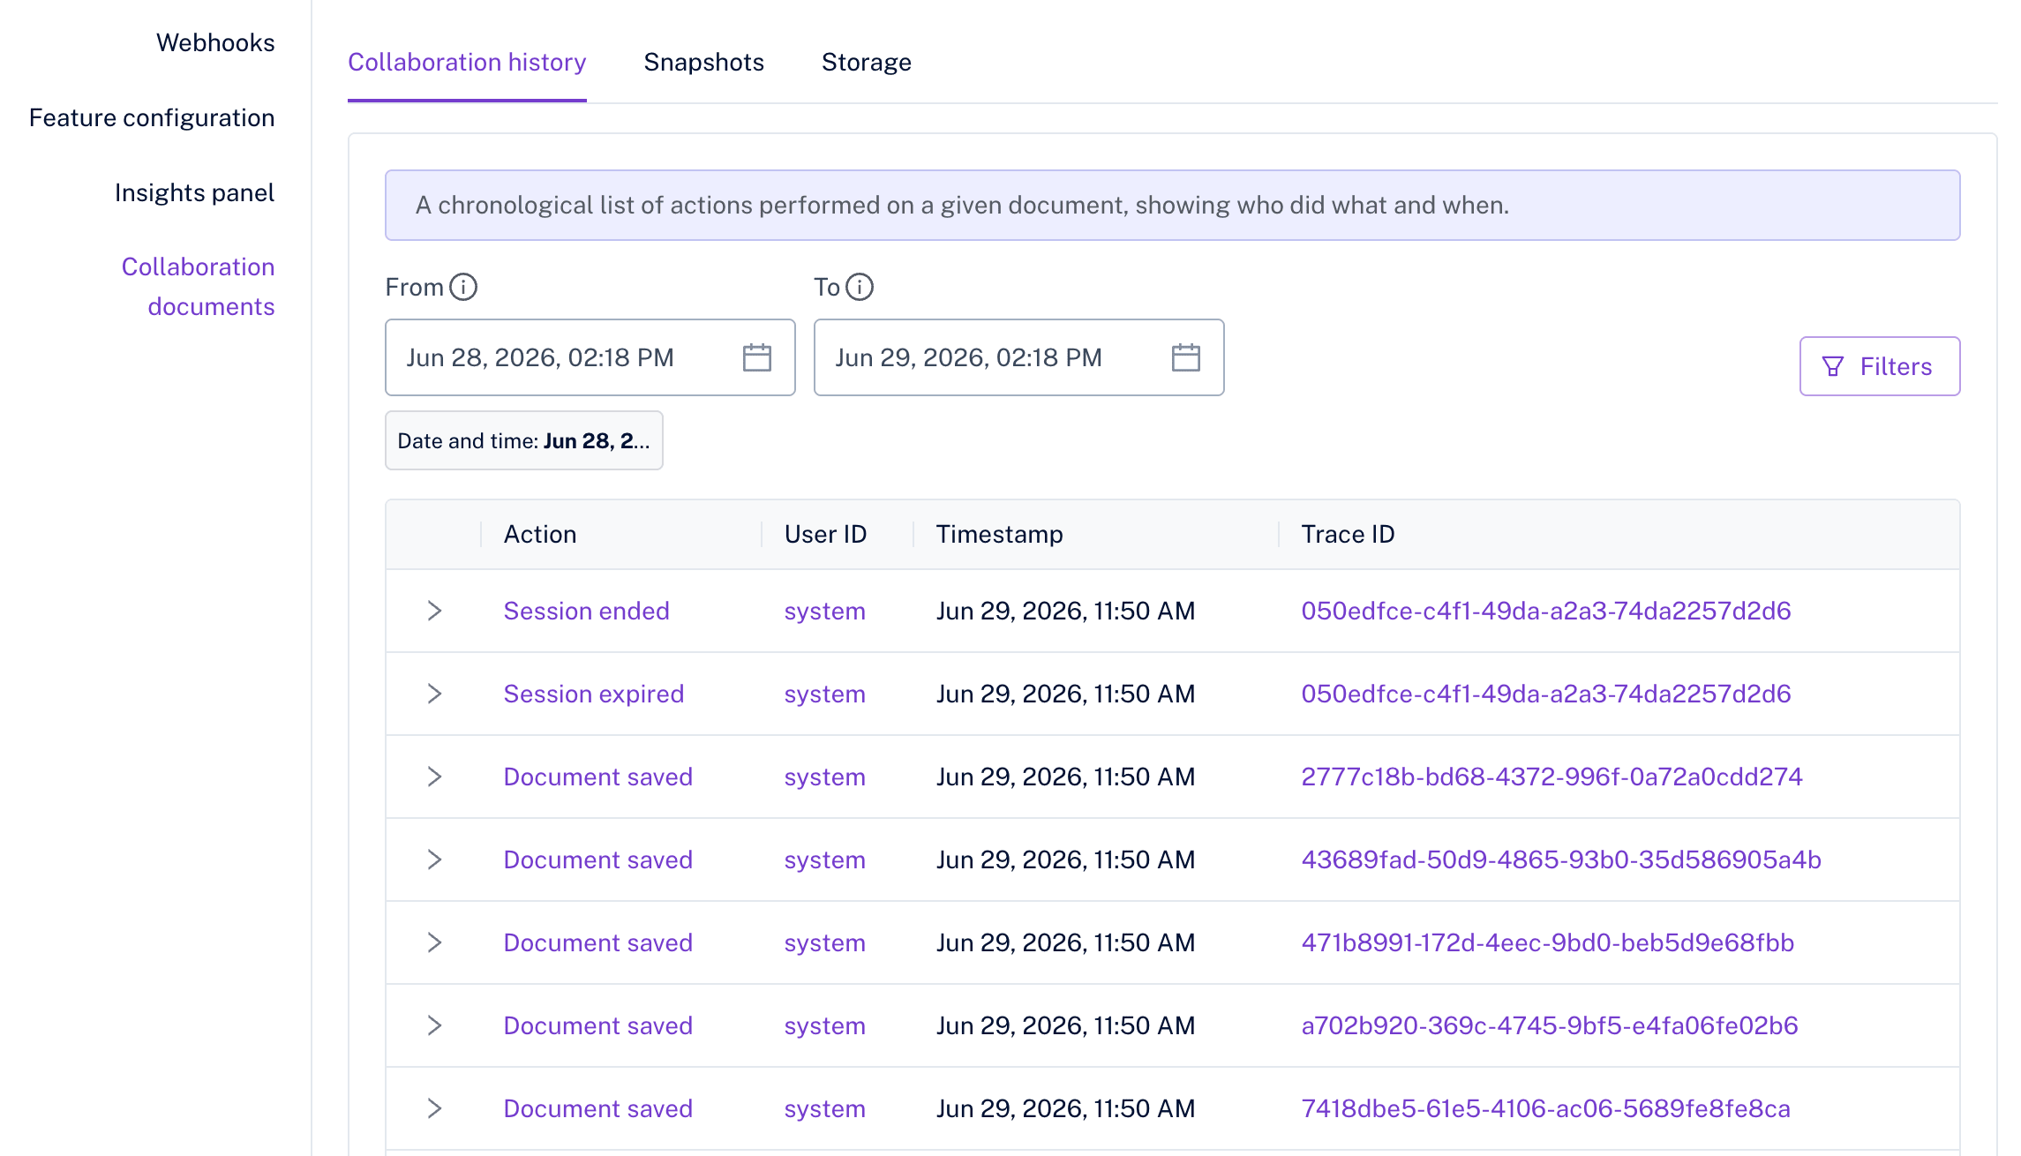Click the Timestamp column header
Image resolution: width=2021 pixels, height=1156 pixels.
(1000, 534)
